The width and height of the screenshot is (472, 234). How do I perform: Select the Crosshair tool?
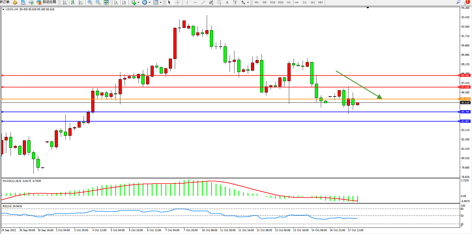tap(177, 3)
